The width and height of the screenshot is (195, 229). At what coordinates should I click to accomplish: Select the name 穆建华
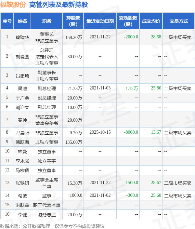click(x=22, y=37)
